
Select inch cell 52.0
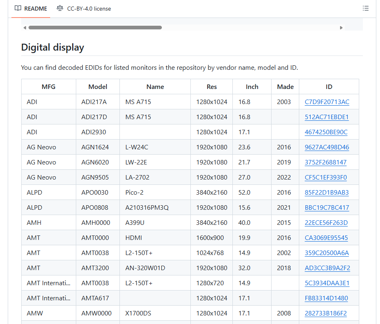[x=252, y=192]
